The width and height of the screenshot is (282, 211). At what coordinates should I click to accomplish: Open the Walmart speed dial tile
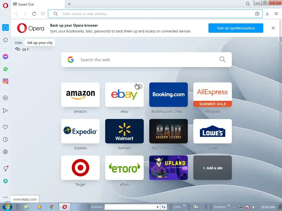tap(124, 131)
